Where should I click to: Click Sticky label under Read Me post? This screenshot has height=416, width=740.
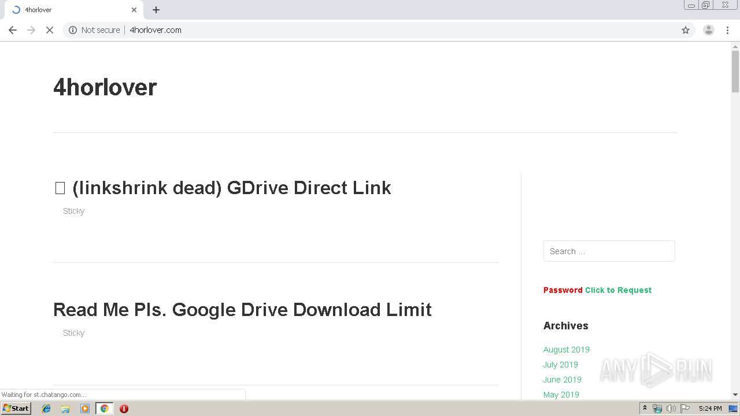pyautogui.click(x=73, y=333)
